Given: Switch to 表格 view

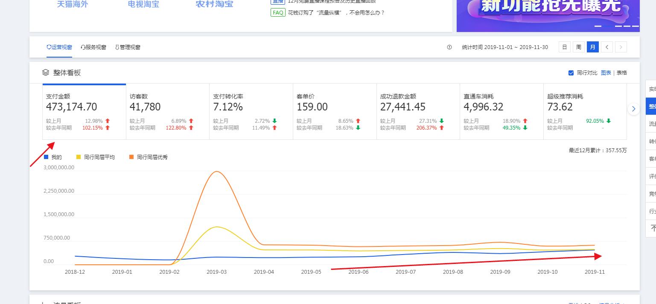Looking at the screenshot, I should point(622,73).
